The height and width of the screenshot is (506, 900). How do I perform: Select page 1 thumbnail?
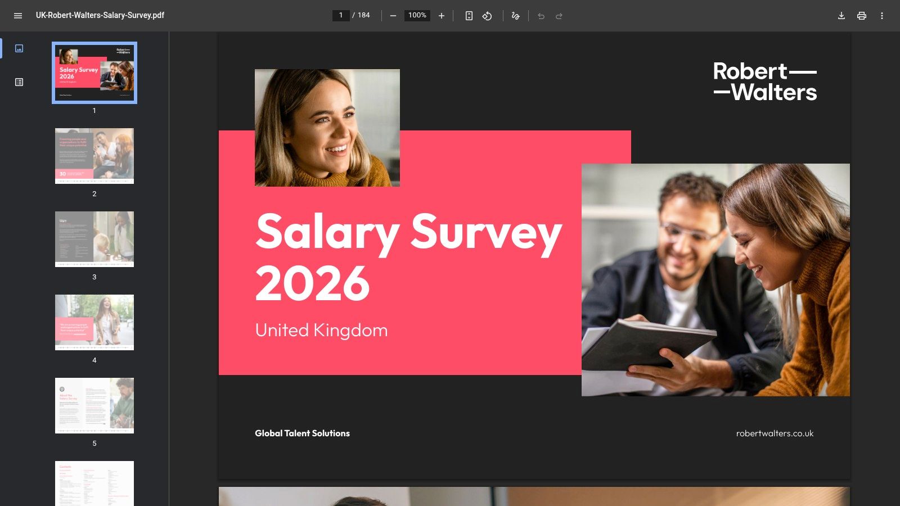pyautogui.click(x=94, y=73)
